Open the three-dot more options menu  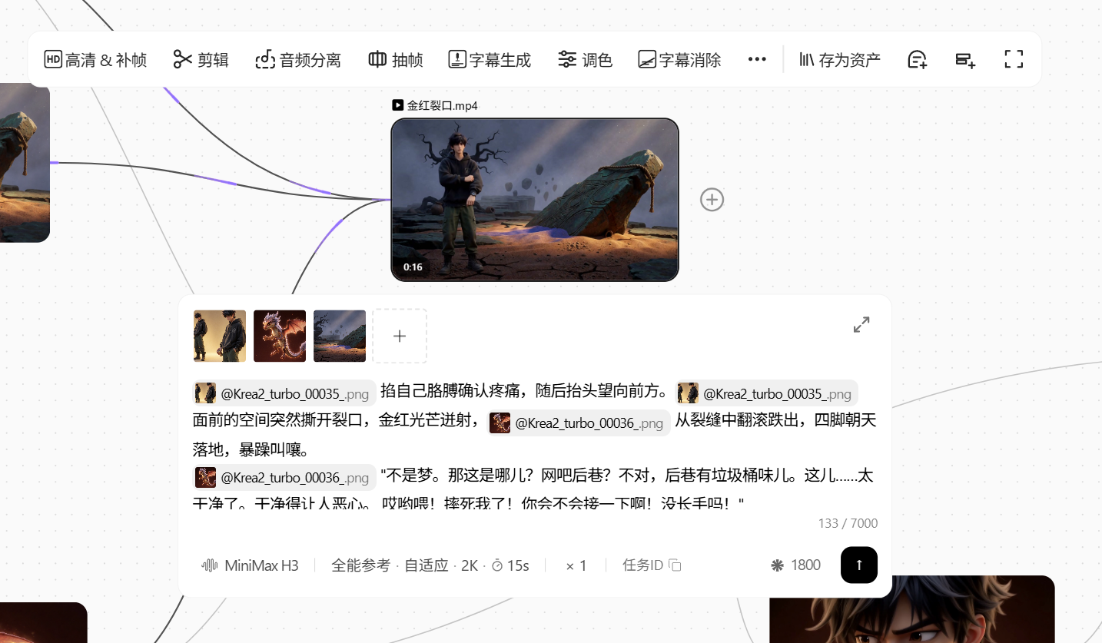click(757, 59)
